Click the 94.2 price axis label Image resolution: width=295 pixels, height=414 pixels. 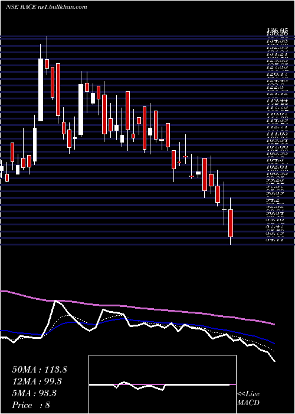click(273, 200)
